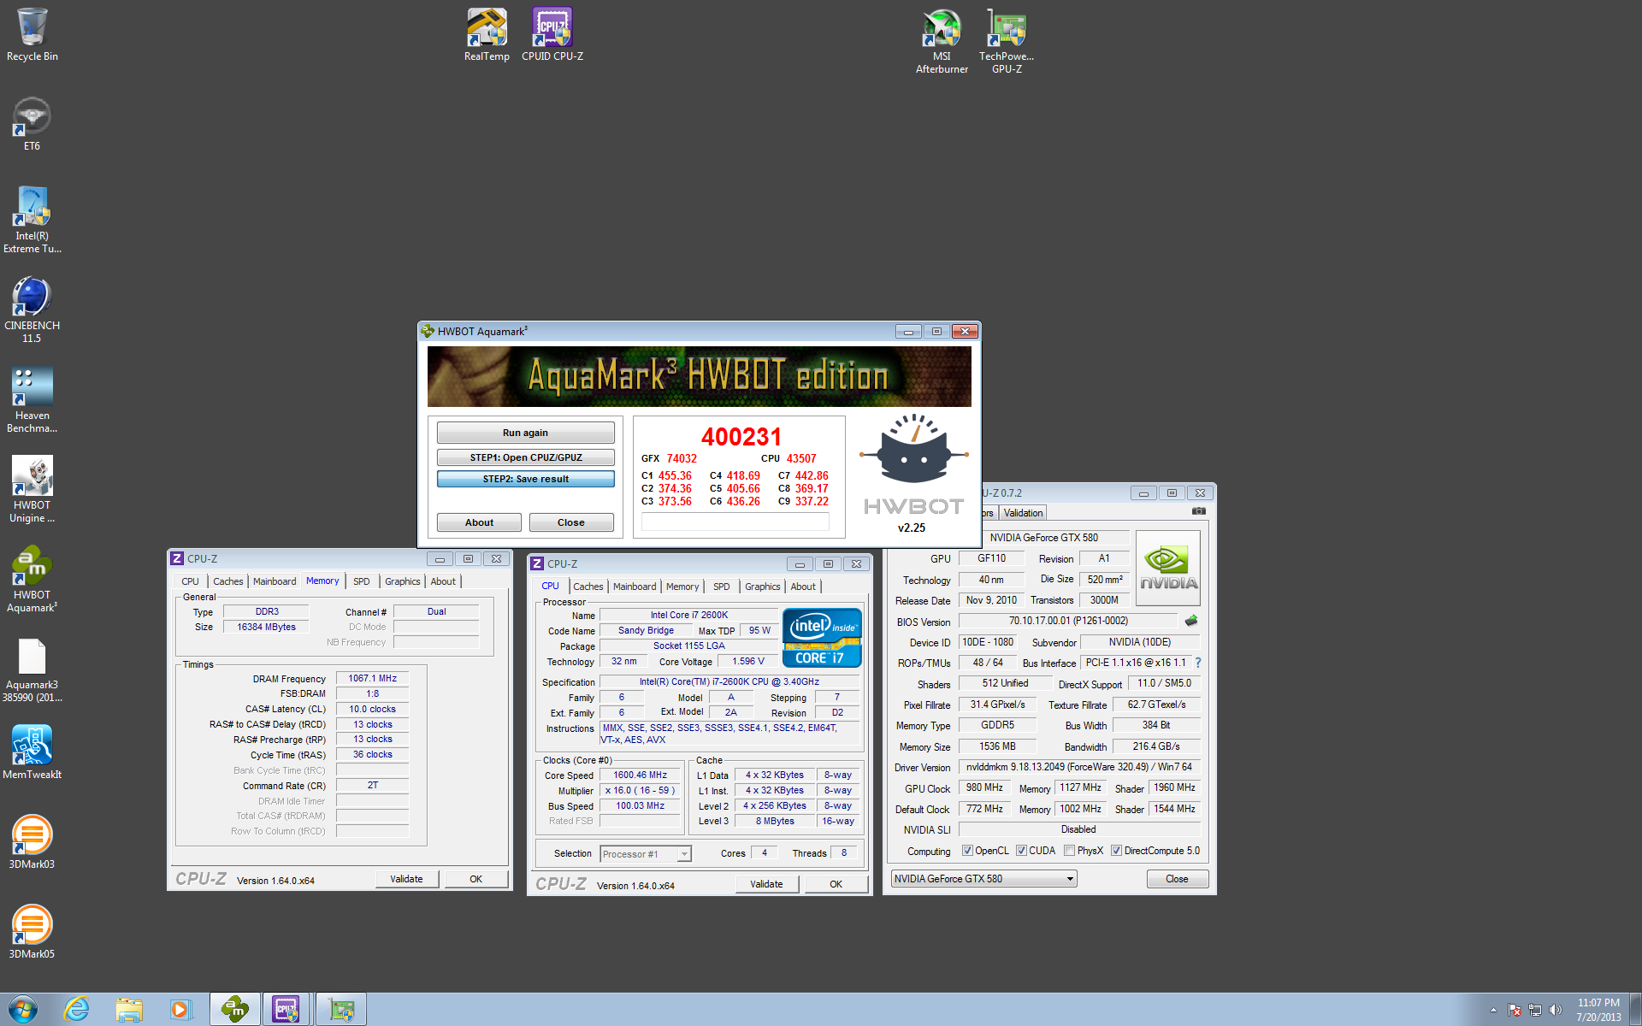
Task: Click OK in Memory CPU-Z window
Action: click(x=475, y=879)
